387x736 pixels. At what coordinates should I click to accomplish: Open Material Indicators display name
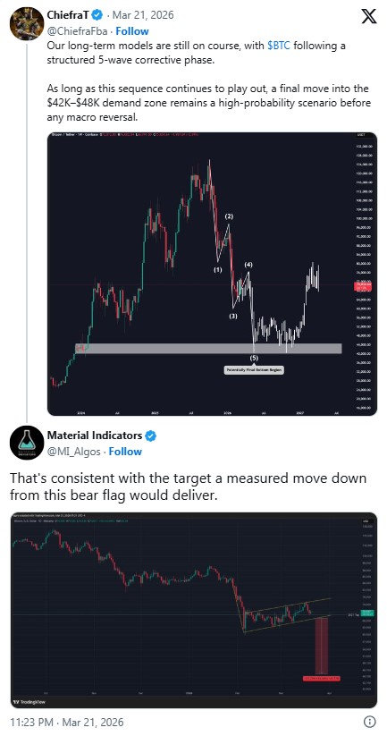[x=94, y=436]
